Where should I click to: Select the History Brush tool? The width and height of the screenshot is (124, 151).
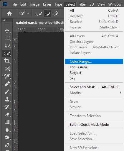pyautogui.click(x=7, y=107)
